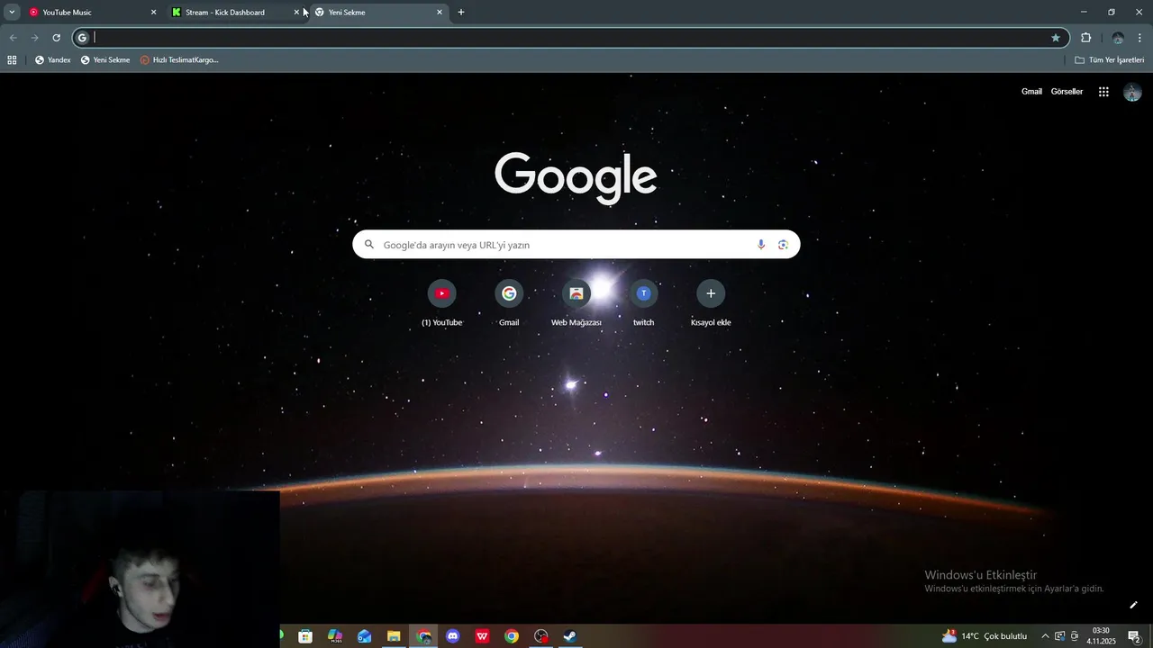Viewport: 1153px width, 648px height.
Task: Close the Yeni Sekme tab
Action: click(x=440, y=13)
